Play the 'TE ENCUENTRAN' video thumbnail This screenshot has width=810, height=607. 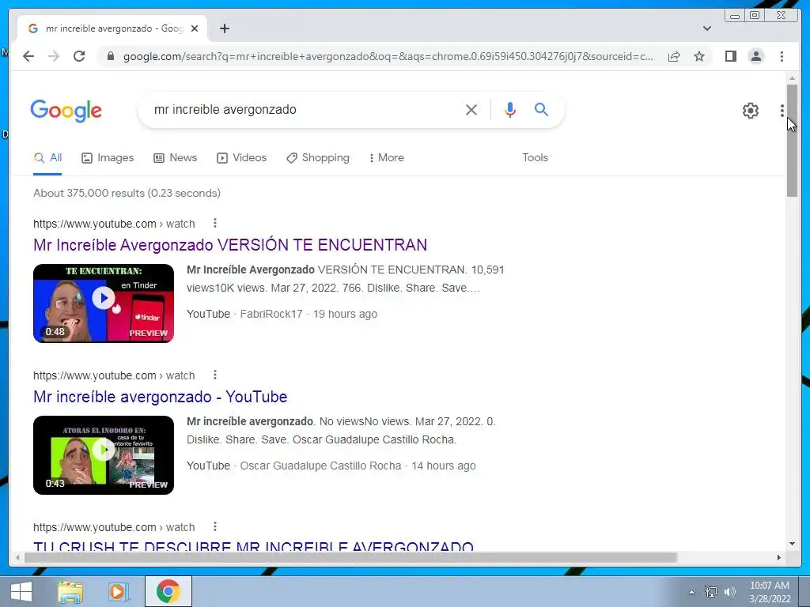[104, 303]
